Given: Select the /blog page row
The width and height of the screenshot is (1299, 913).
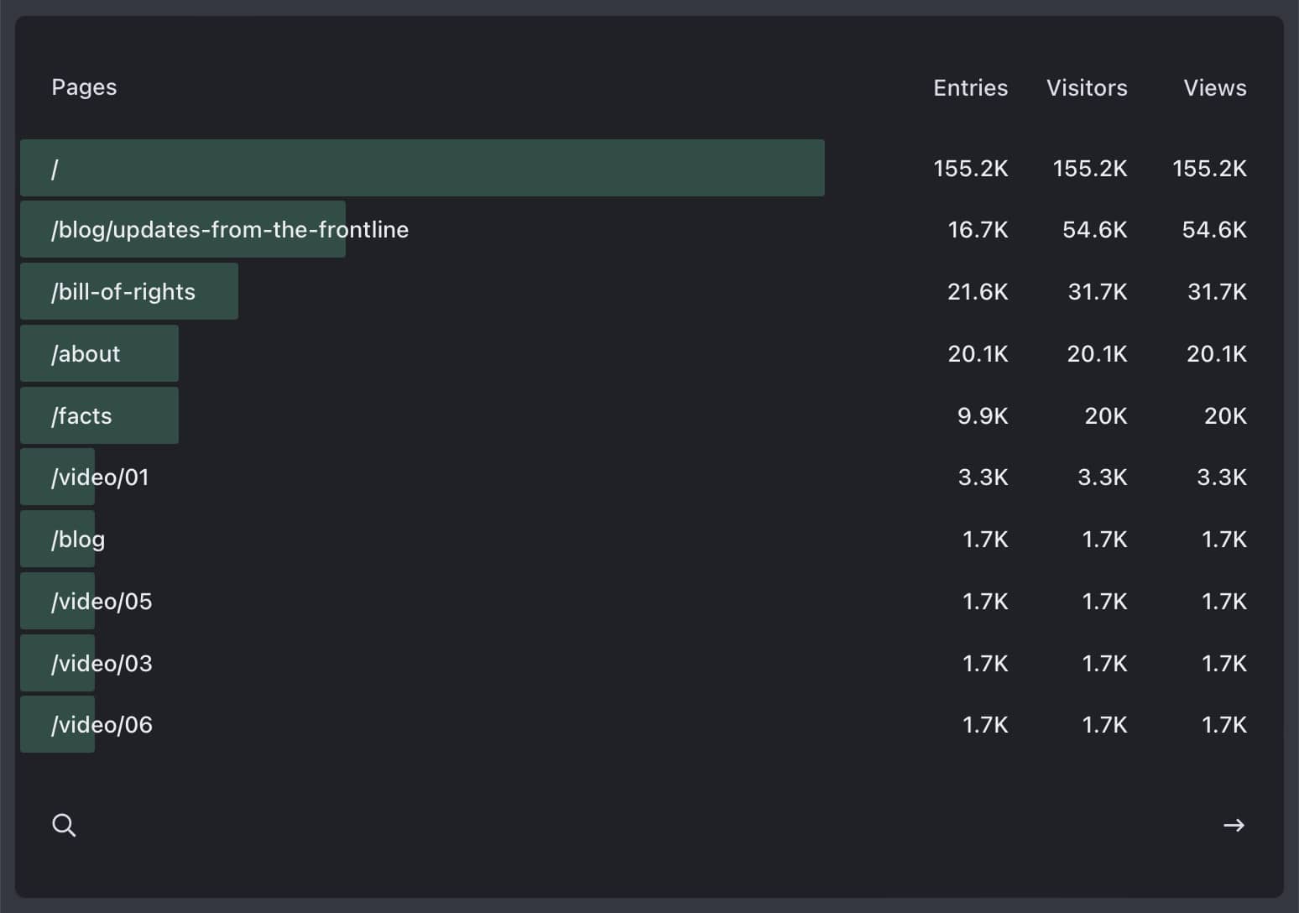Looking at the screenshot, I should (x=78, y=540).
